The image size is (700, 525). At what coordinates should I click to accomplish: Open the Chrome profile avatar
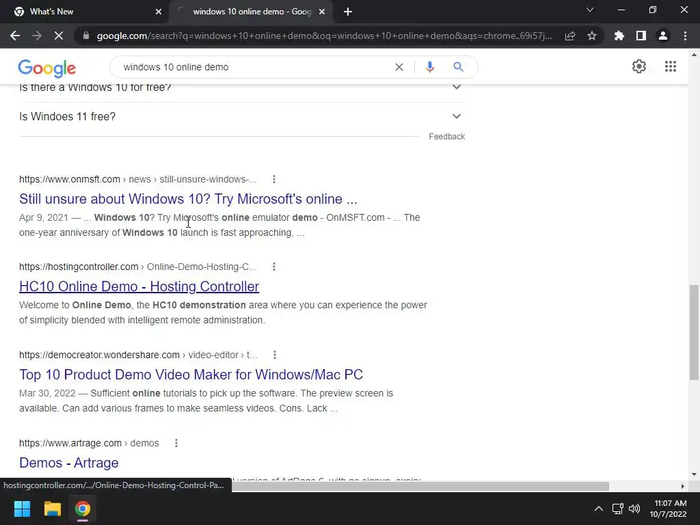(663, 36)
